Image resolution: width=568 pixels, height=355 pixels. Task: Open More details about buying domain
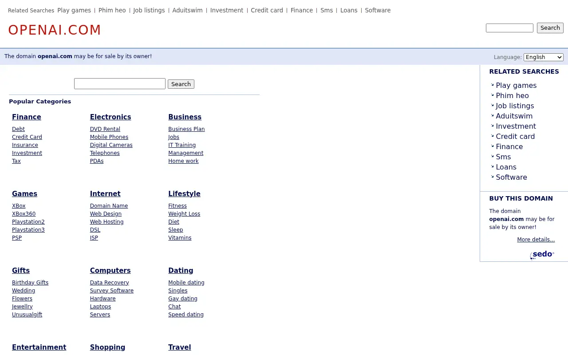coord(536,240)
